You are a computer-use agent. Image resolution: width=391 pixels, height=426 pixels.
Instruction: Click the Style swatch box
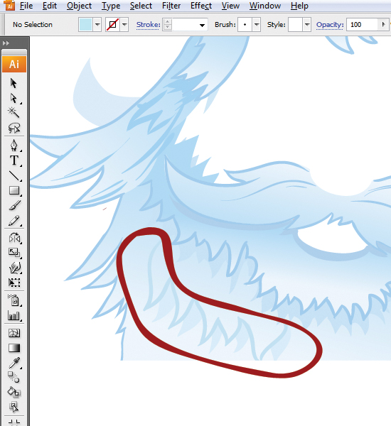(x=295, y=25)
